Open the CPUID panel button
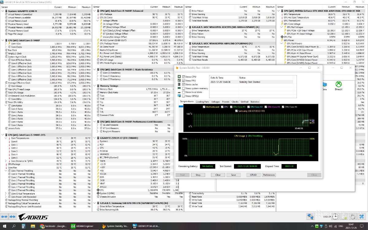The width and height of the screenshot is (368, 230). click(x=253, y=175)
